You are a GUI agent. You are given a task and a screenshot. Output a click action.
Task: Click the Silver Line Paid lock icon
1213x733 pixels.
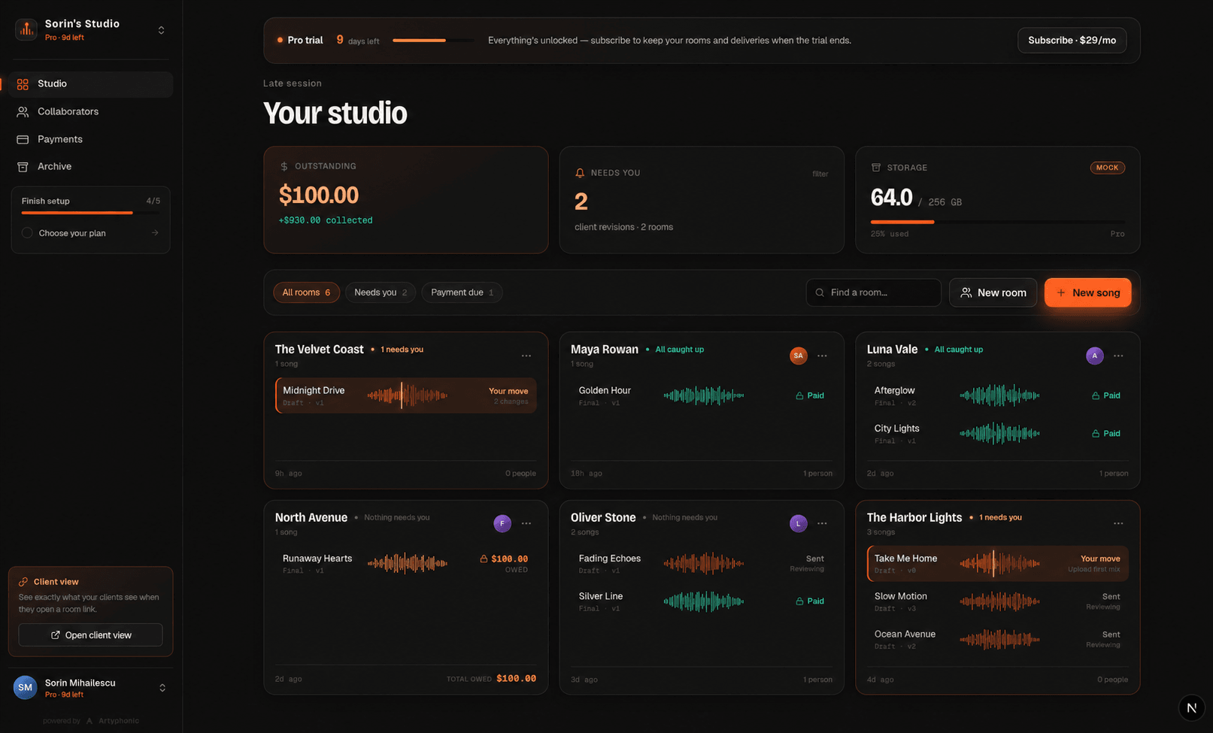(x=799, y=601)
